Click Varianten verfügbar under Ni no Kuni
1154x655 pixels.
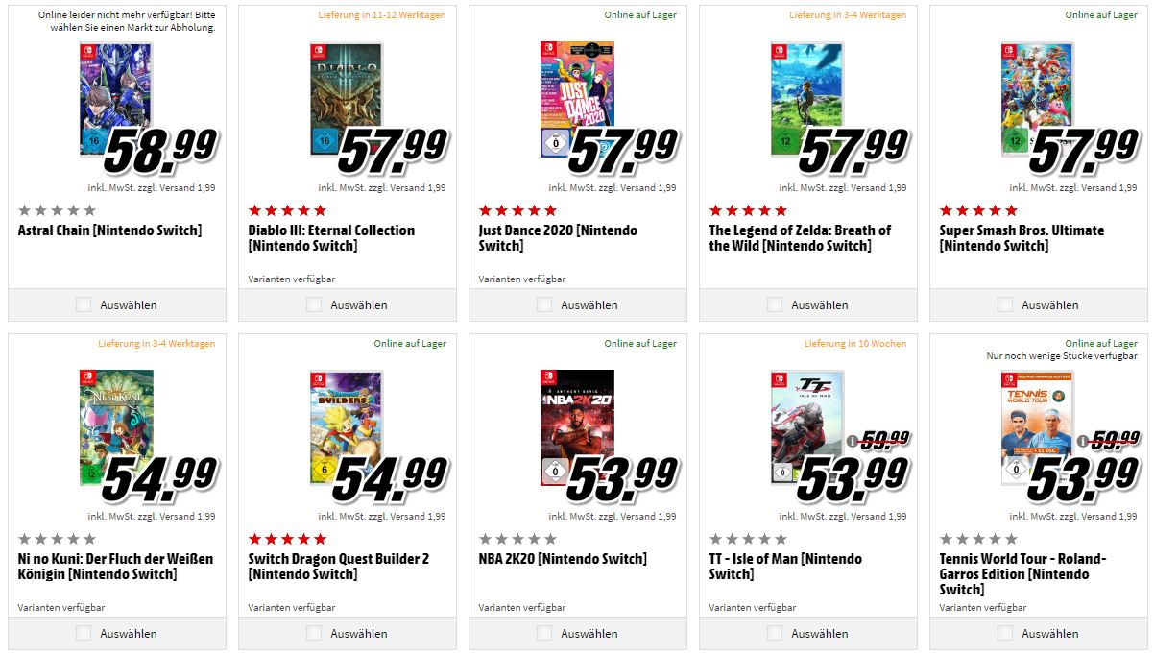[x=61, y=608]
